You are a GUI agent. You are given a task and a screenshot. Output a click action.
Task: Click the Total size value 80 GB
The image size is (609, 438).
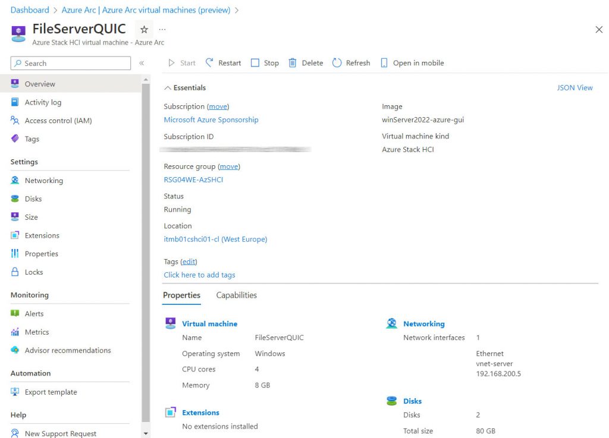point(485,431)
